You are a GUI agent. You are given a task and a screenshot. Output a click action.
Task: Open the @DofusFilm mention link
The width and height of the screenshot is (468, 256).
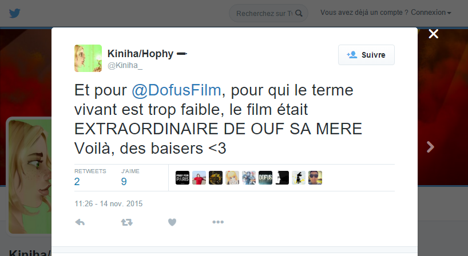click(x=176, y=90)
